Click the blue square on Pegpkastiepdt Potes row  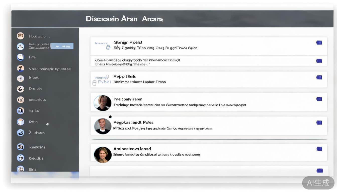click(x=319, y=122)
